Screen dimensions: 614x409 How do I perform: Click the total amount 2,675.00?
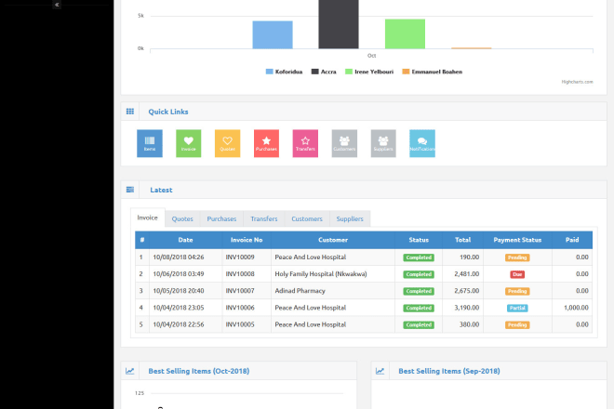[467, 291]
